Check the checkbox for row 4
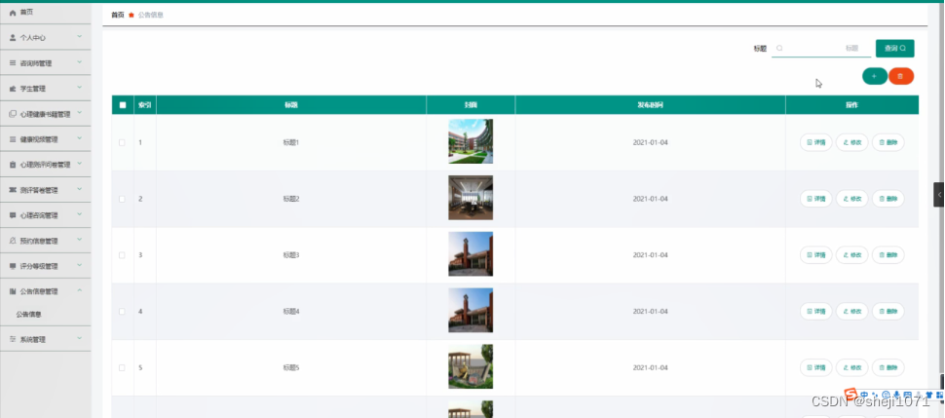 pos(123,311)
